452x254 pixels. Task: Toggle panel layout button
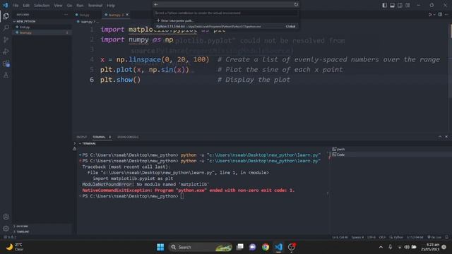pos(393,5)
